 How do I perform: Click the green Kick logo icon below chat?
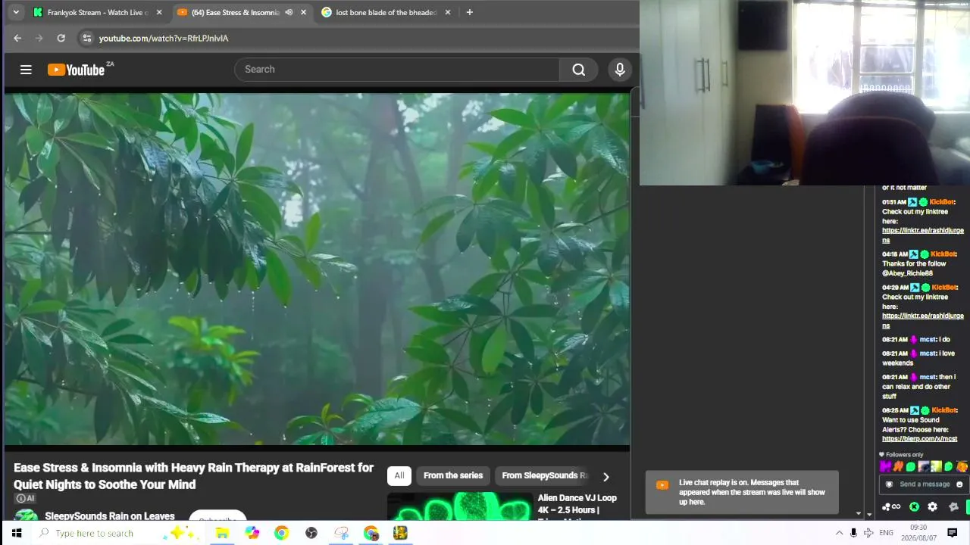(914, 506)
